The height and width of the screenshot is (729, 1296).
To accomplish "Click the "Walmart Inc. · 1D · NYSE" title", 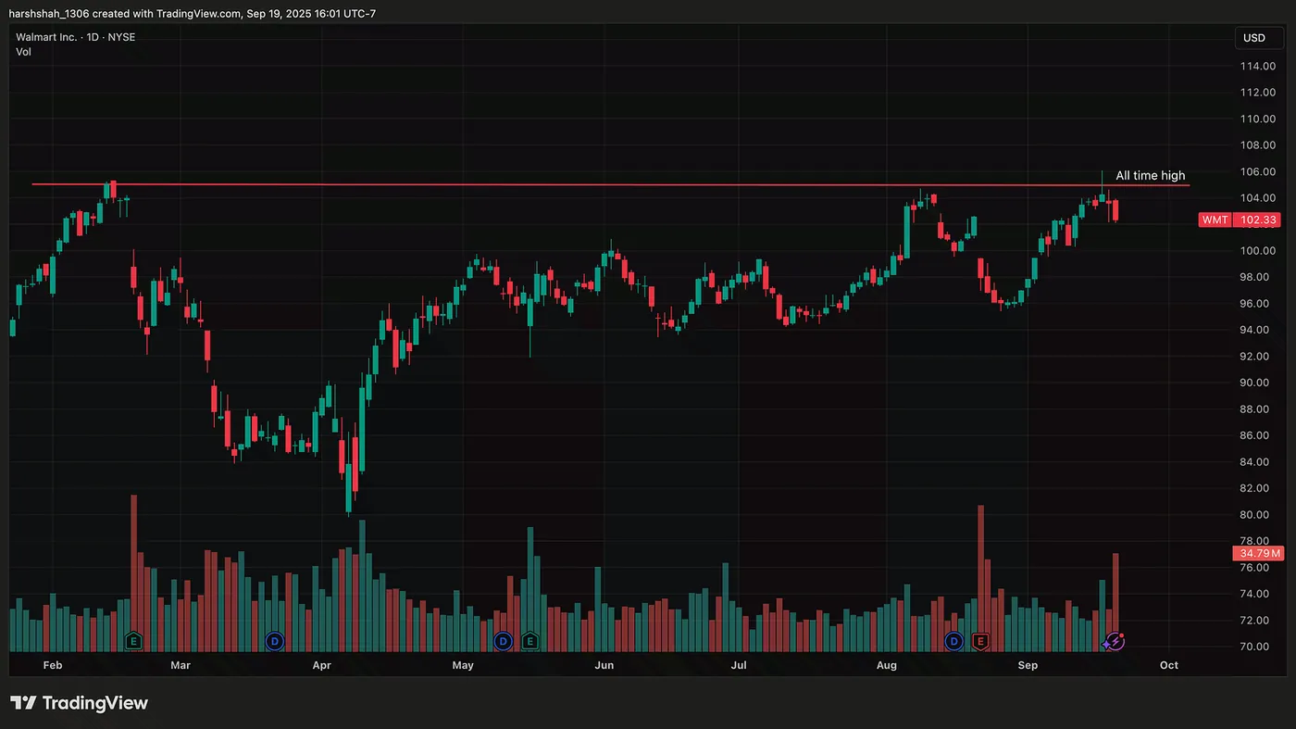I will click(76, 37).
